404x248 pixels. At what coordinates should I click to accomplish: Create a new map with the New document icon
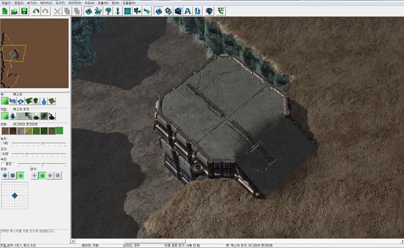[x=5, y=11]
